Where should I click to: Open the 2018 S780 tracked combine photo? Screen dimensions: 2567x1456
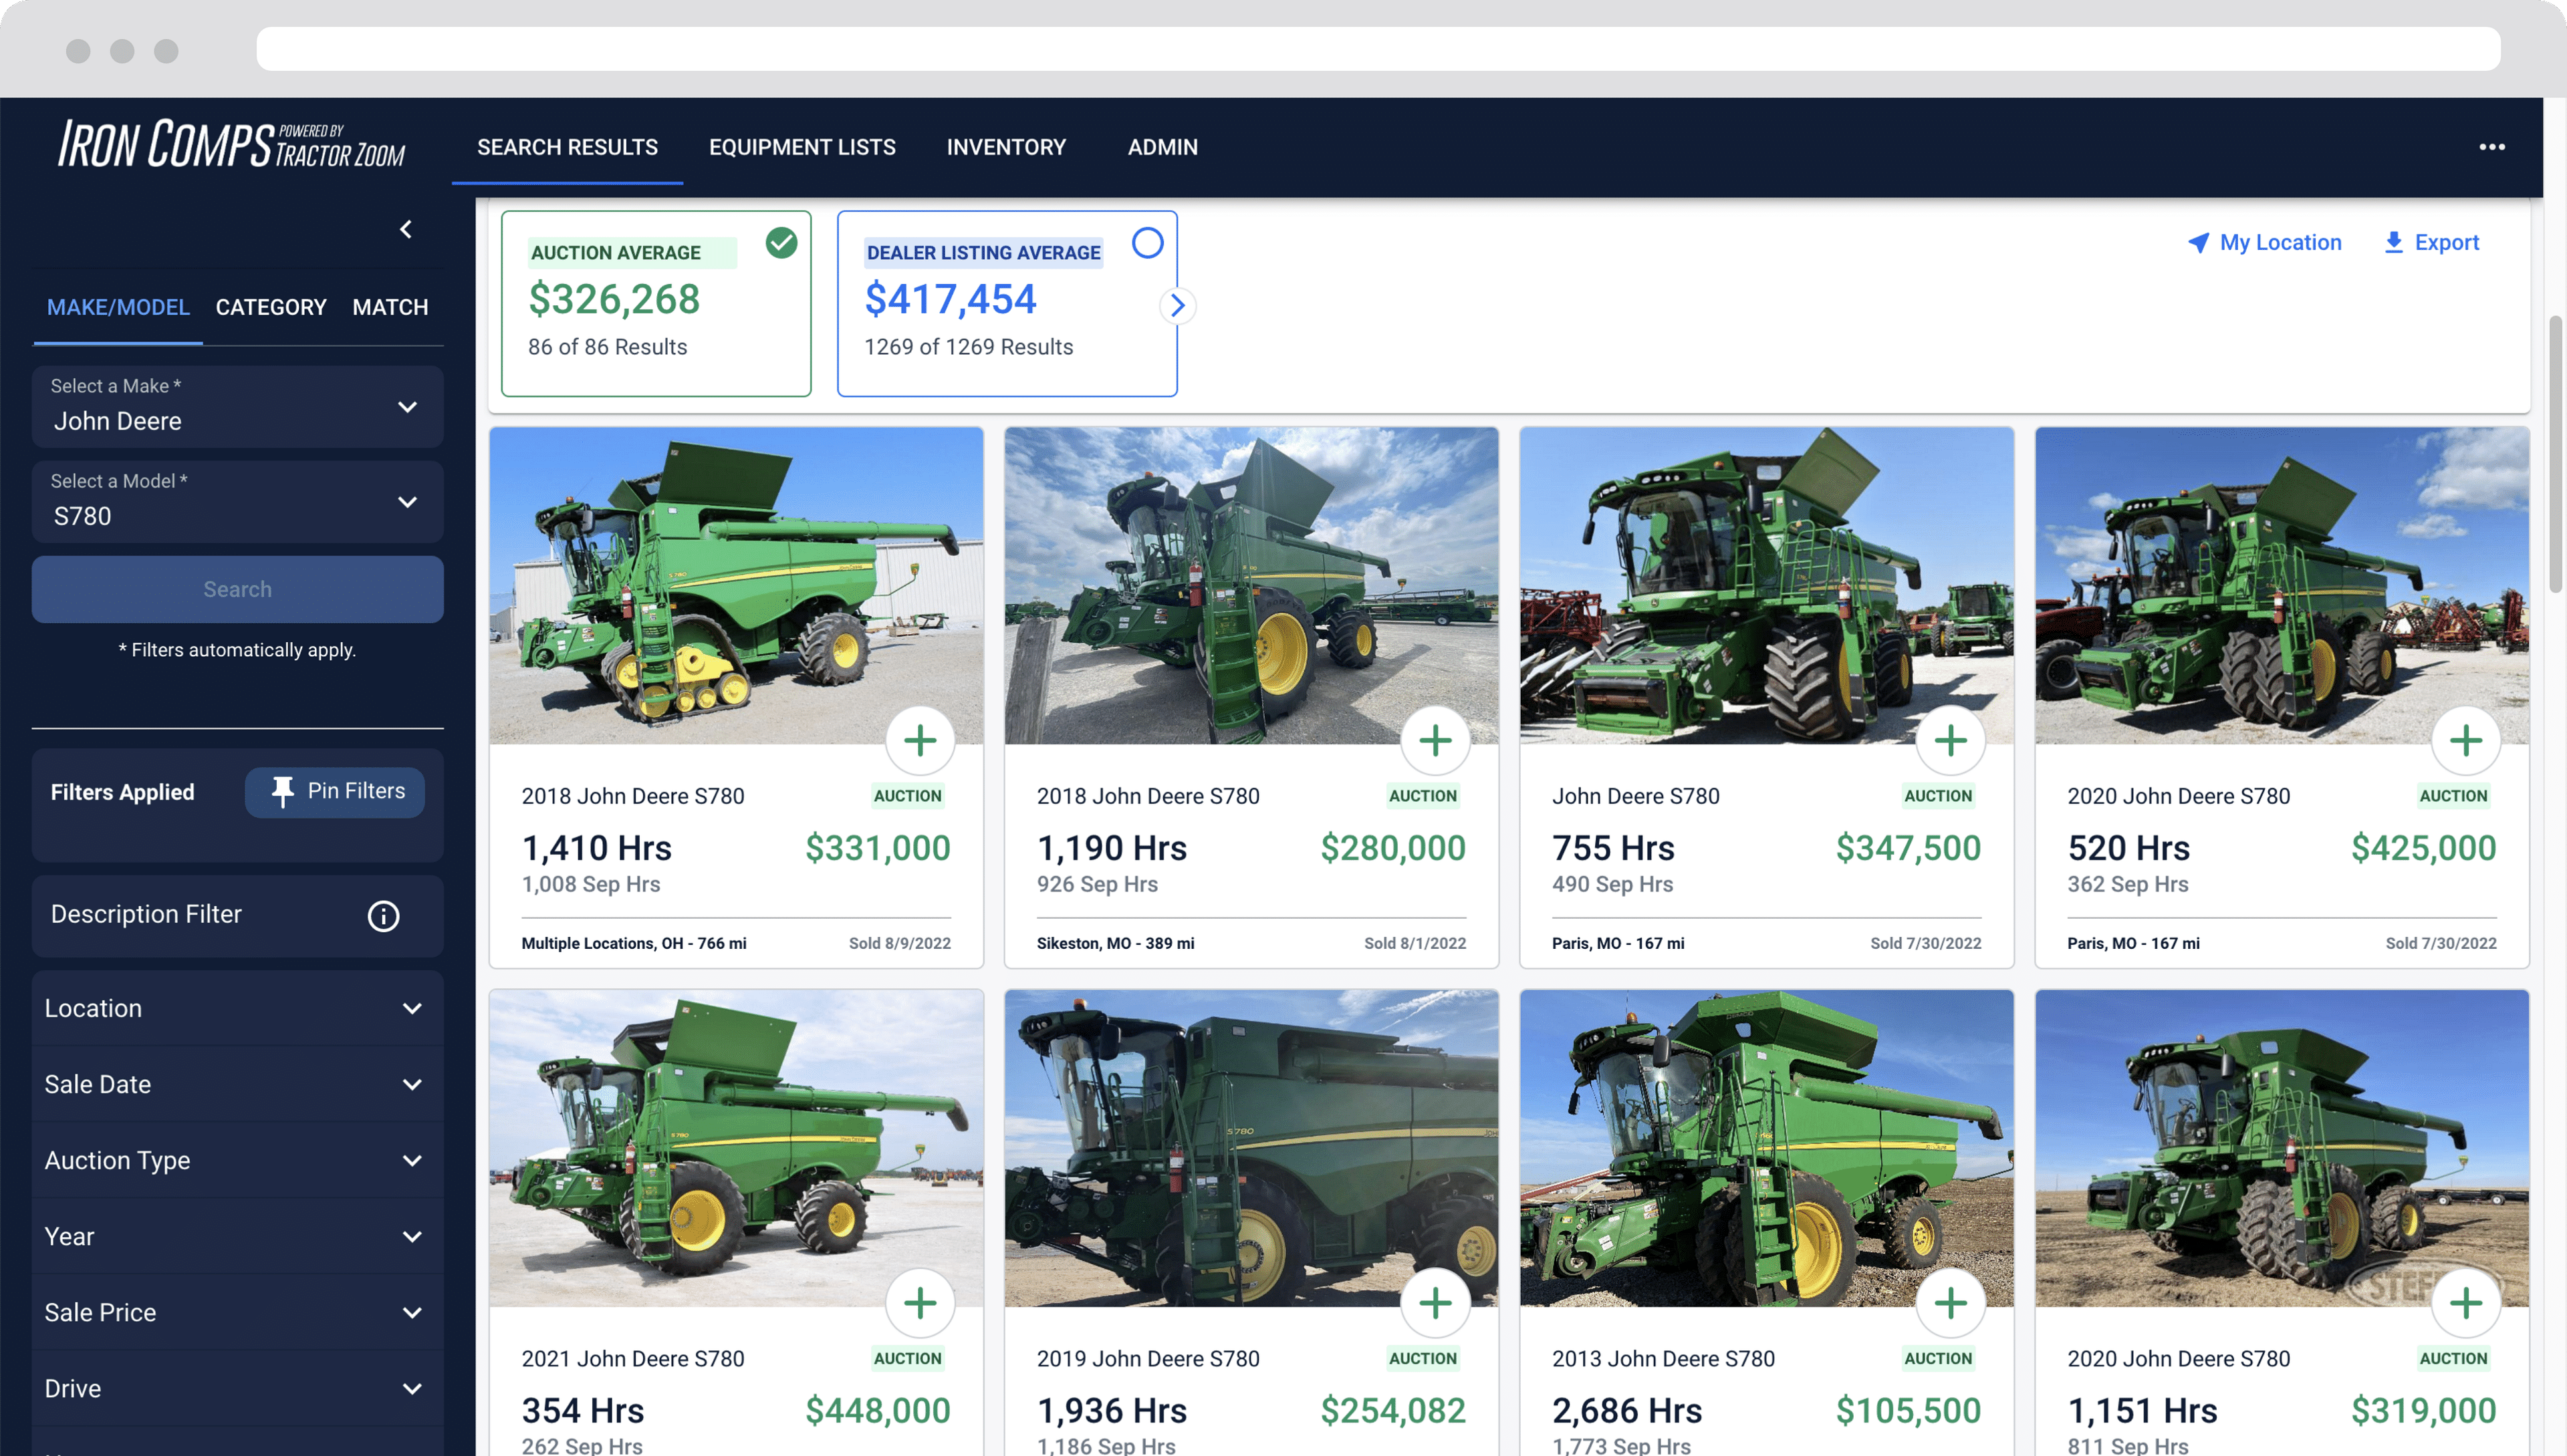735,585
